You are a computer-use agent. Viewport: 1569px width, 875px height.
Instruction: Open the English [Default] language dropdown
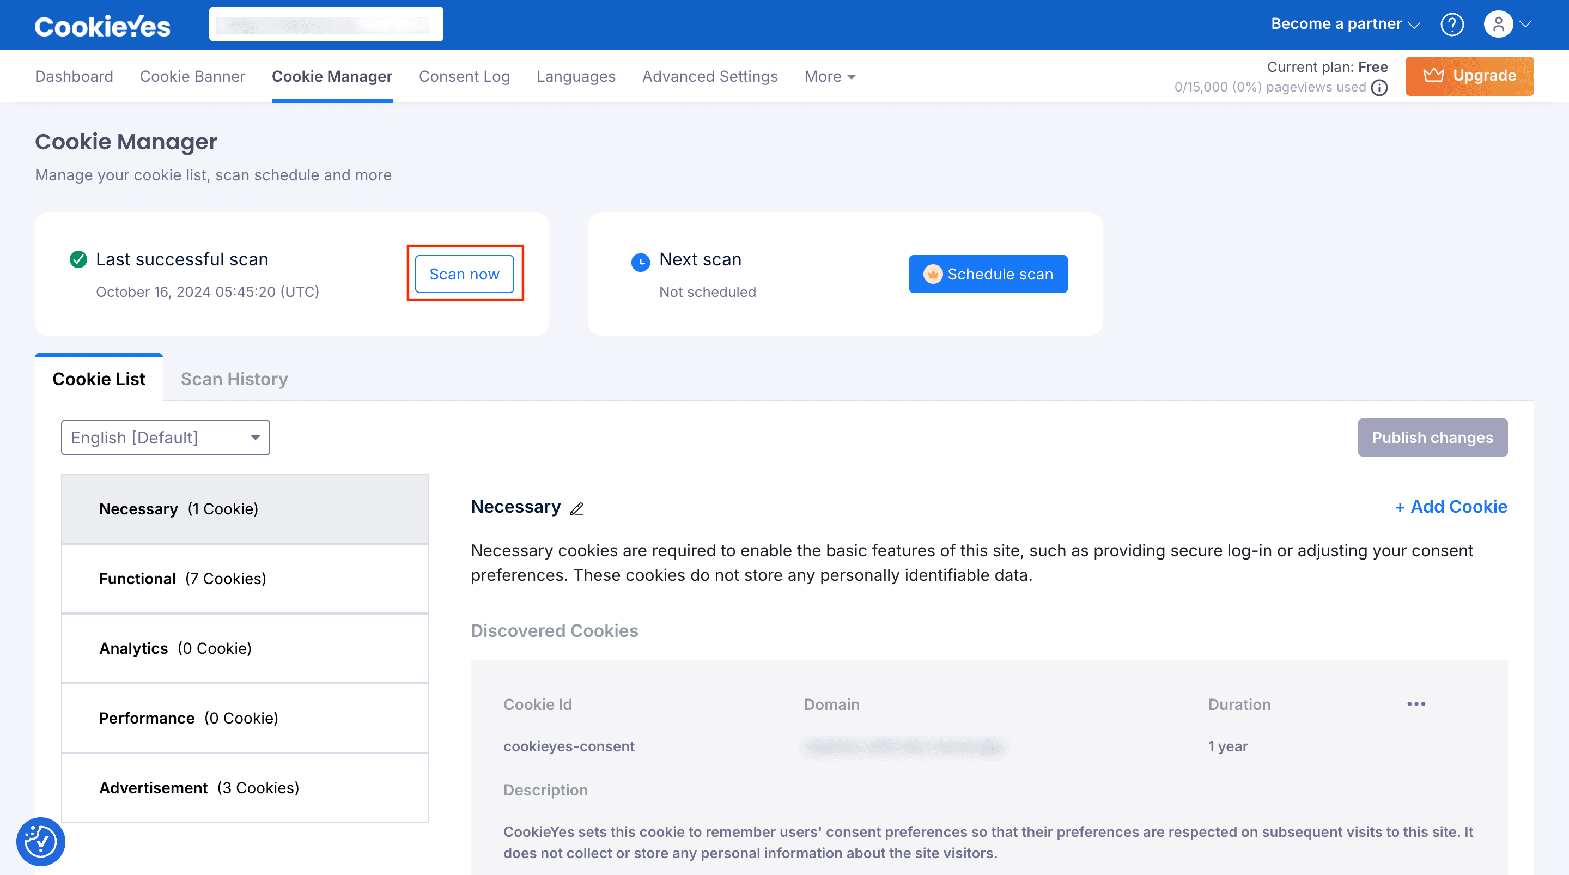click(166, 437)
